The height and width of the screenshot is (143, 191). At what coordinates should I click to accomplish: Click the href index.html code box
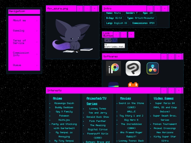(x=115, y=46)
